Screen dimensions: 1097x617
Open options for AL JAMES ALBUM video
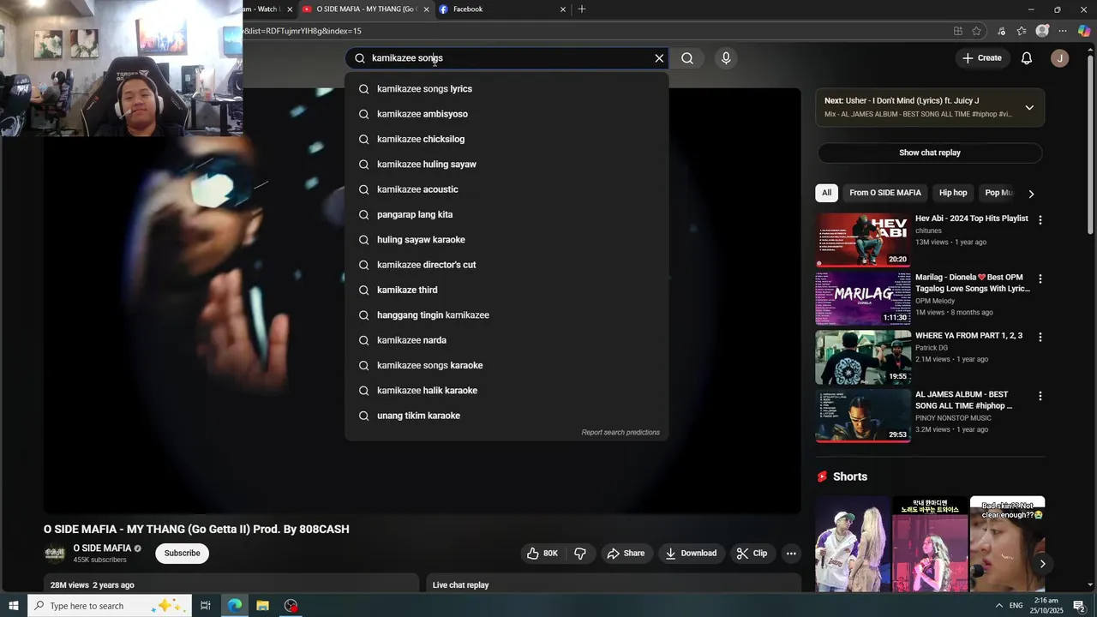(x=1040, y=397)
